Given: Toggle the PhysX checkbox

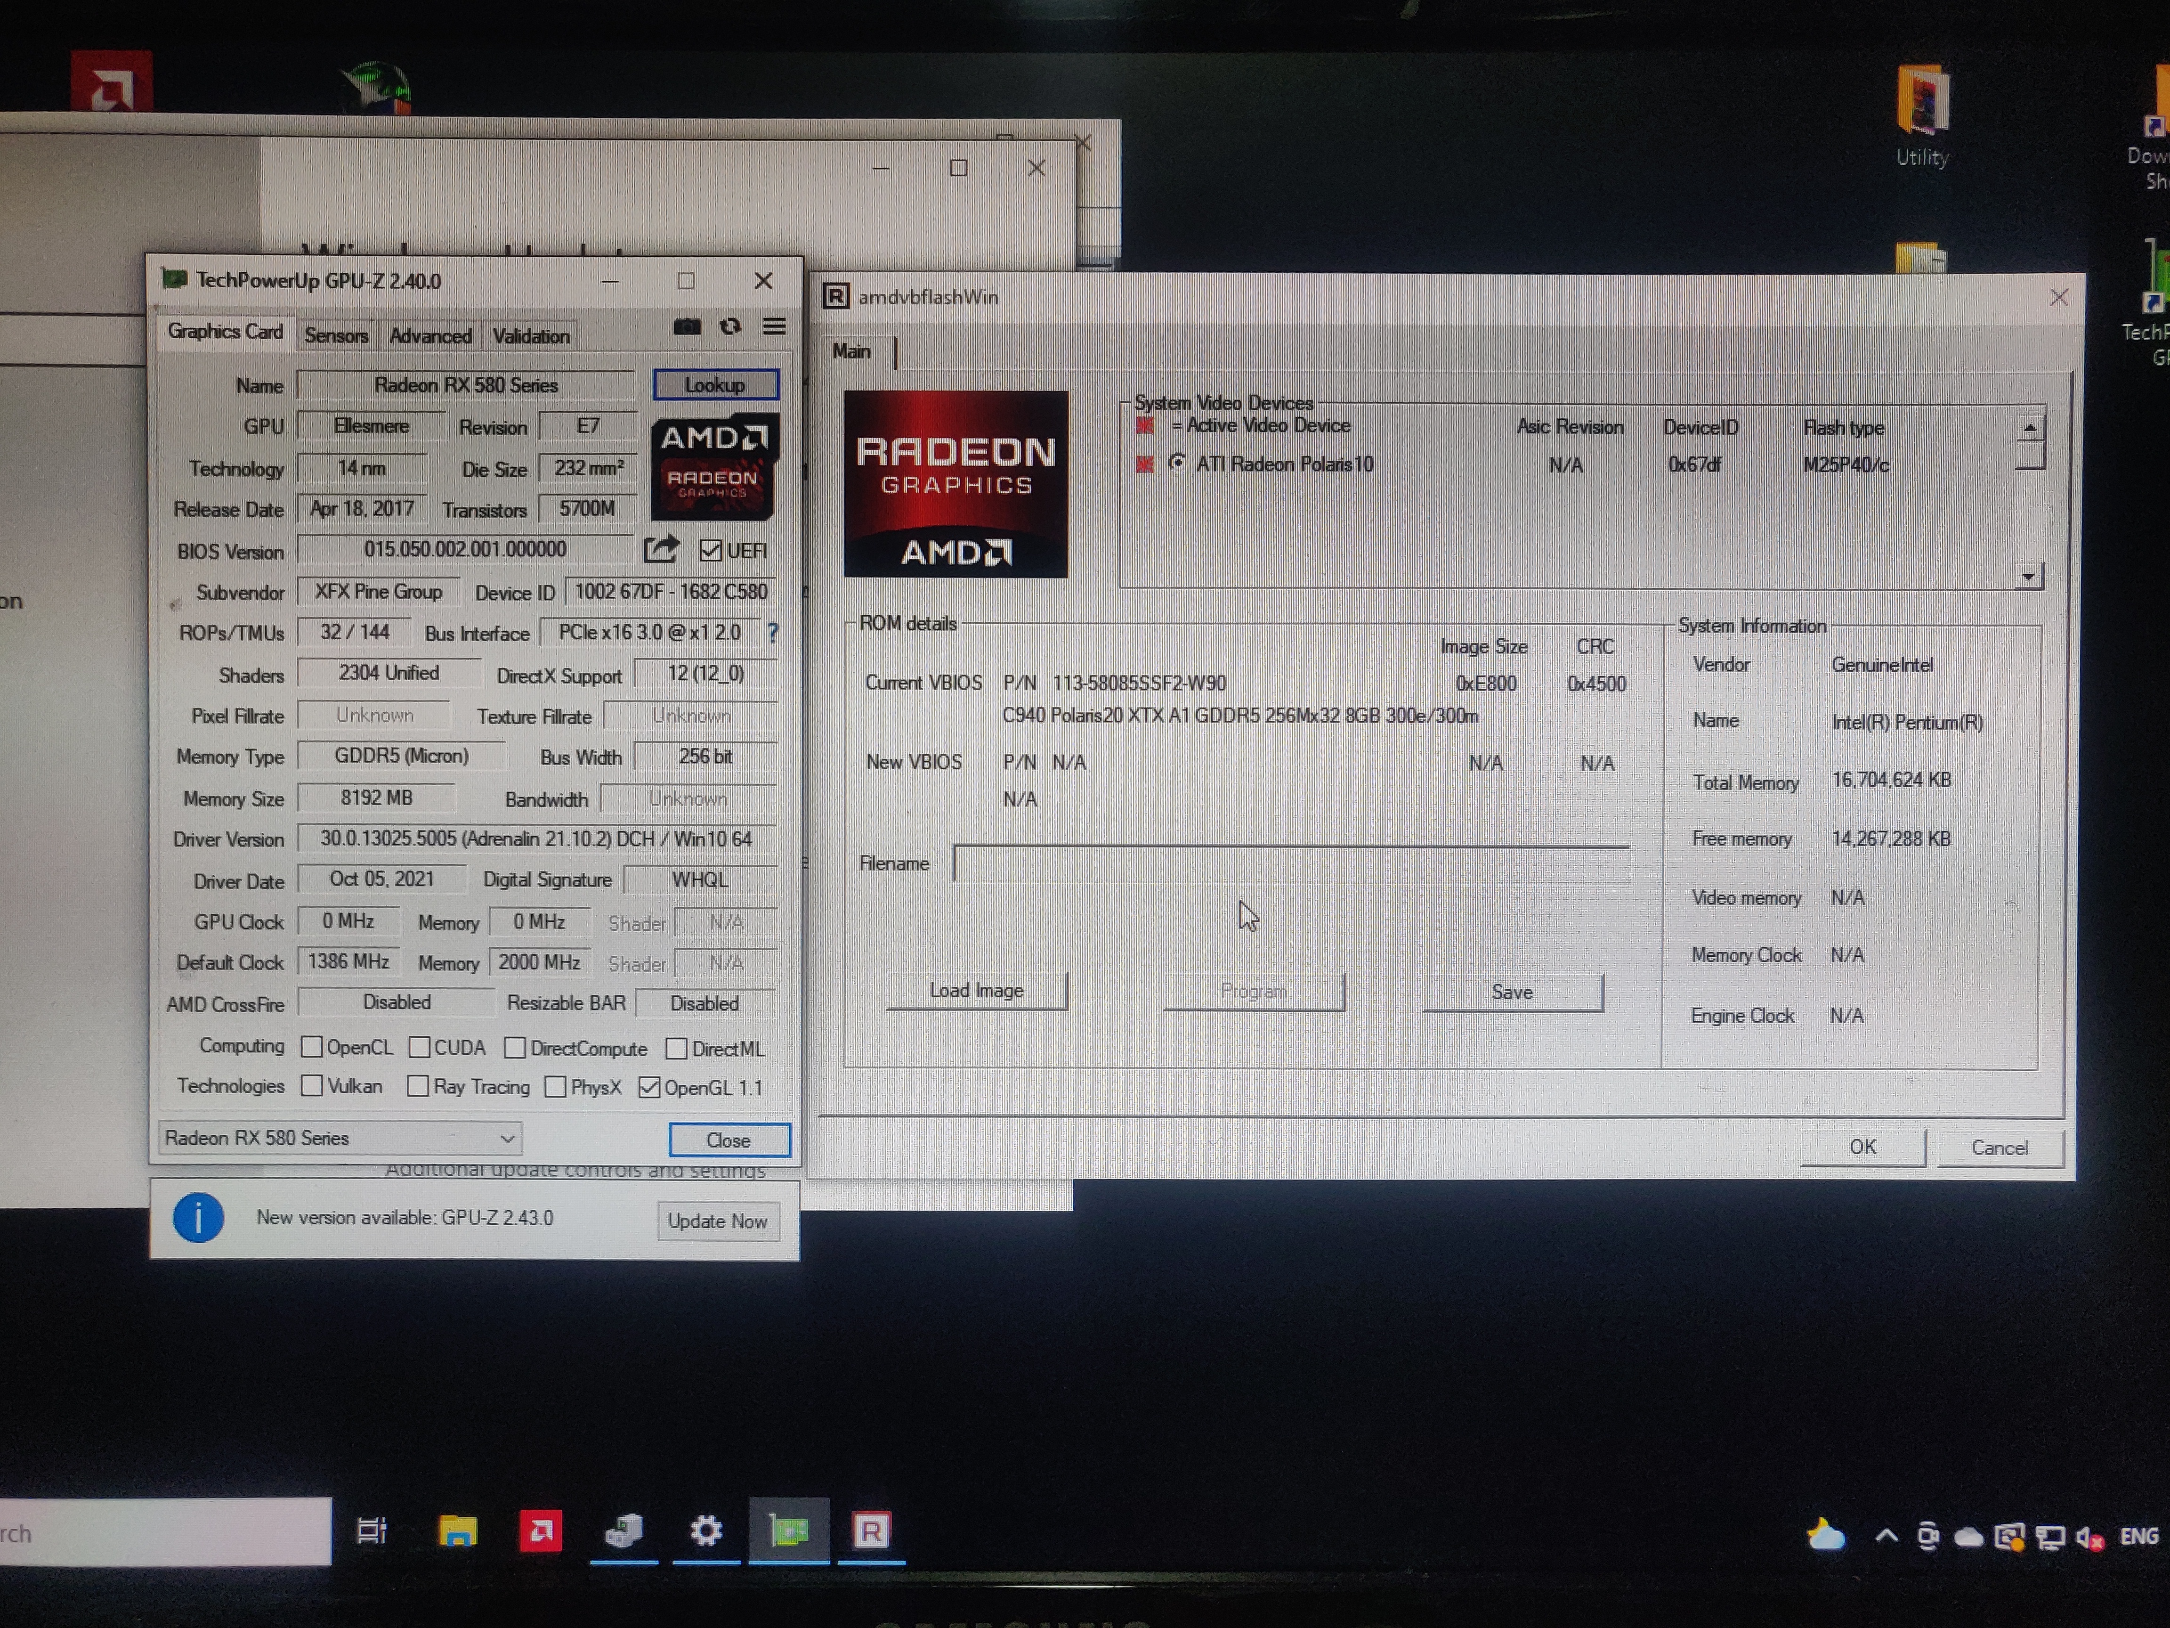Looking at the screenshot, I should [555, 1086].
